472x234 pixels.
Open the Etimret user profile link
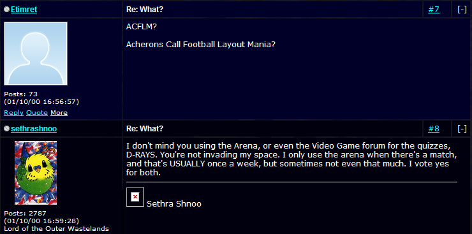click(24, 10)
